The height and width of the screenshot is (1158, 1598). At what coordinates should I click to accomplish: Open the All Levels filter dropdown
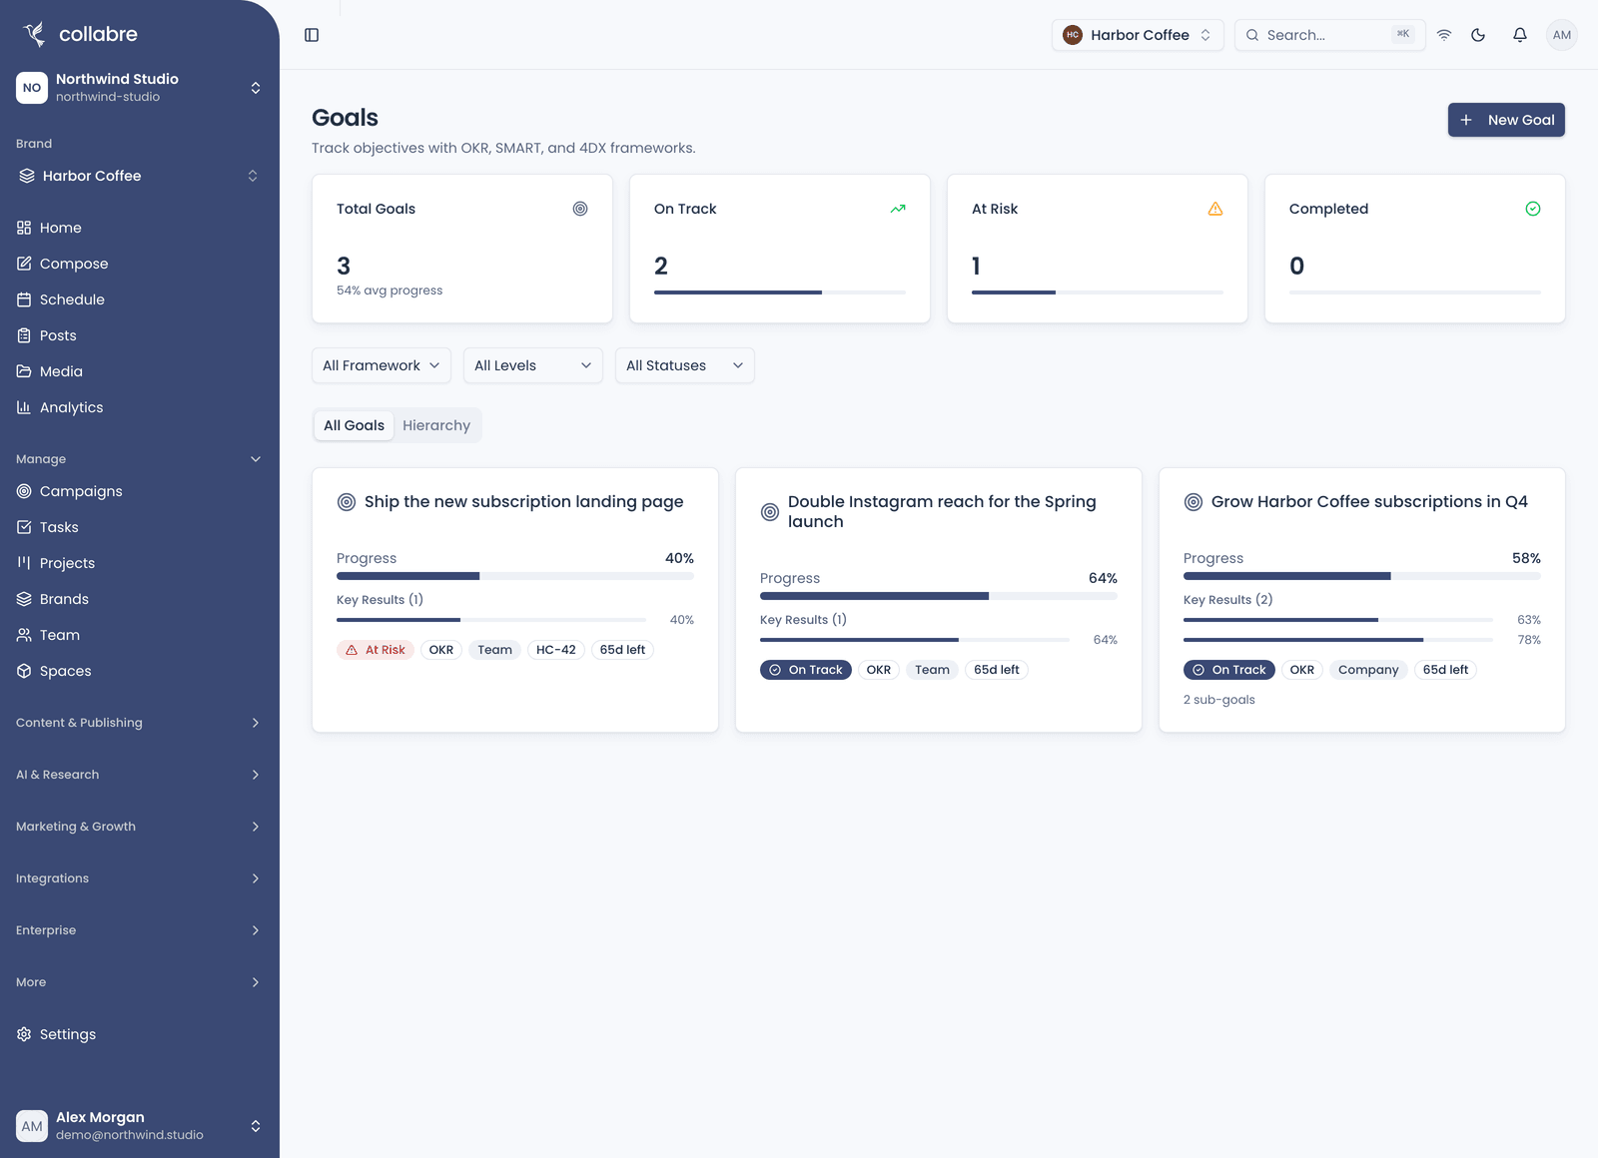click(x=533, y=365)
